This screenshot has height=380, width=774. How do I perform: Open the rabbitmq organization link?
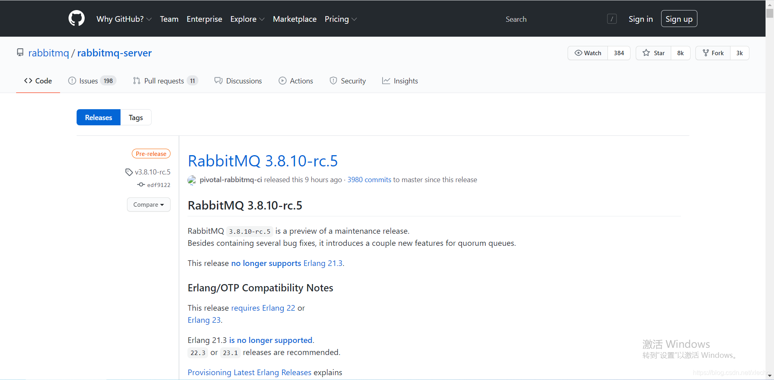(49, 53)
